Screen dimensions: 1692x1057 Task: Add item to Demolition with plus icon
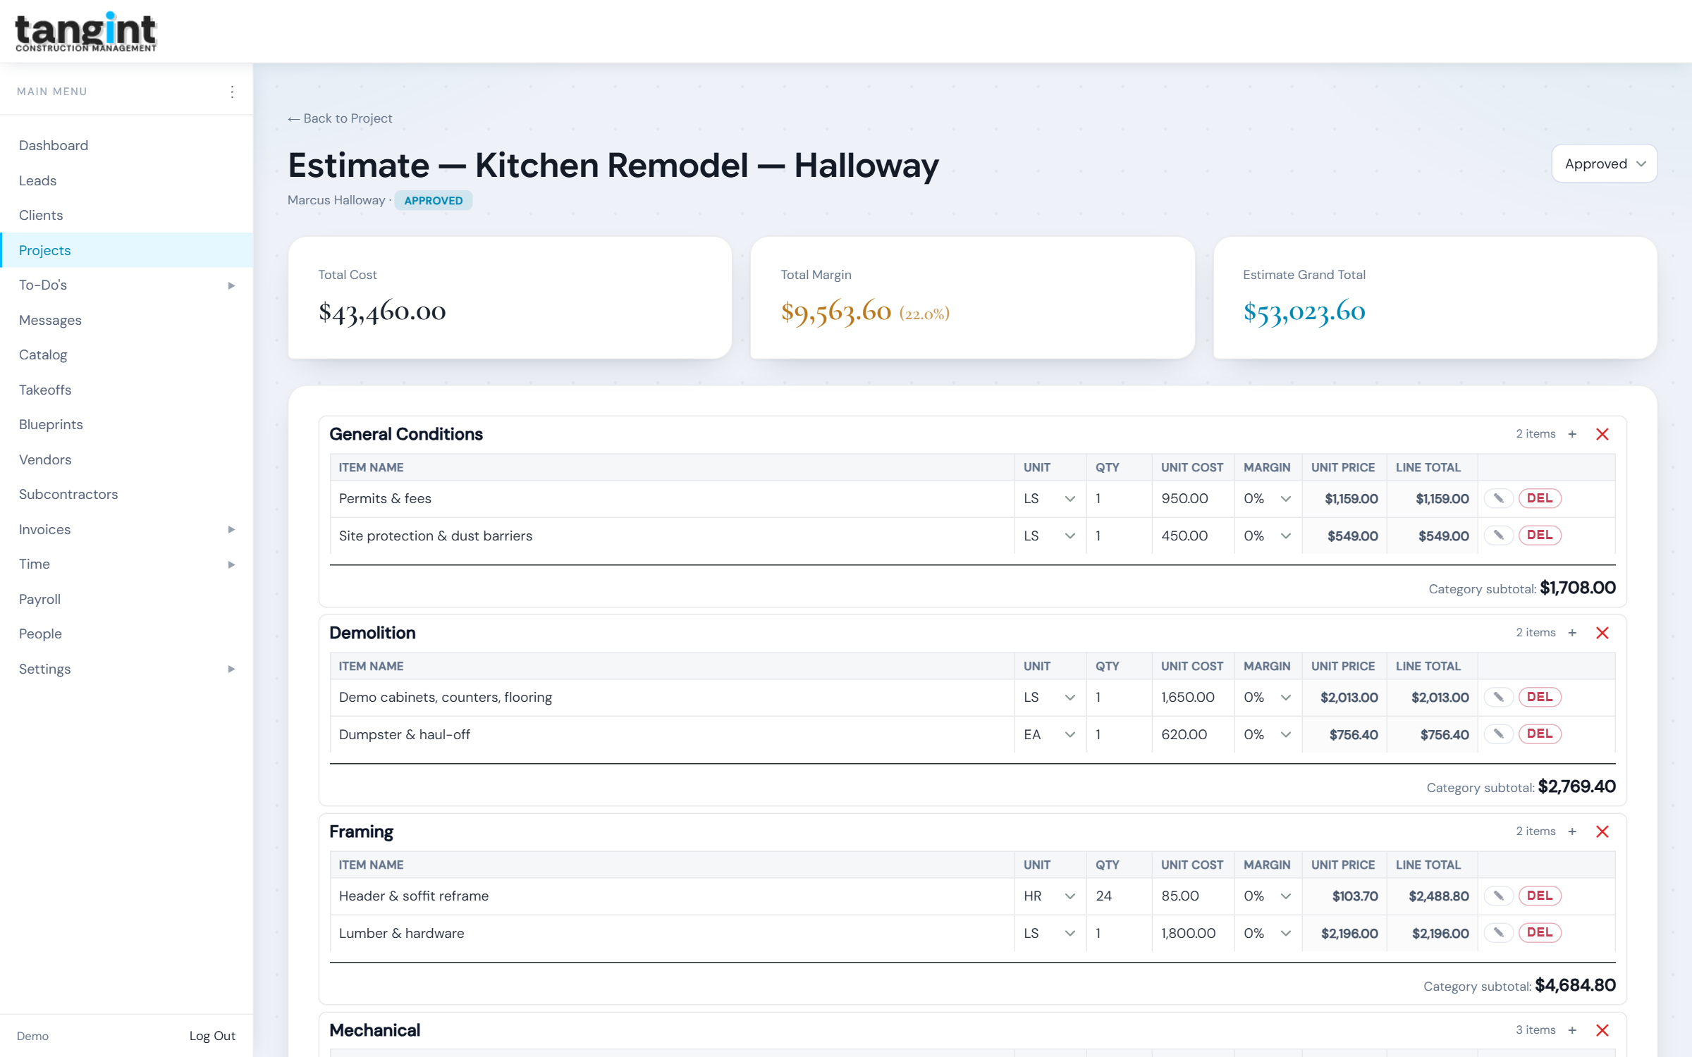[1572, 633]
